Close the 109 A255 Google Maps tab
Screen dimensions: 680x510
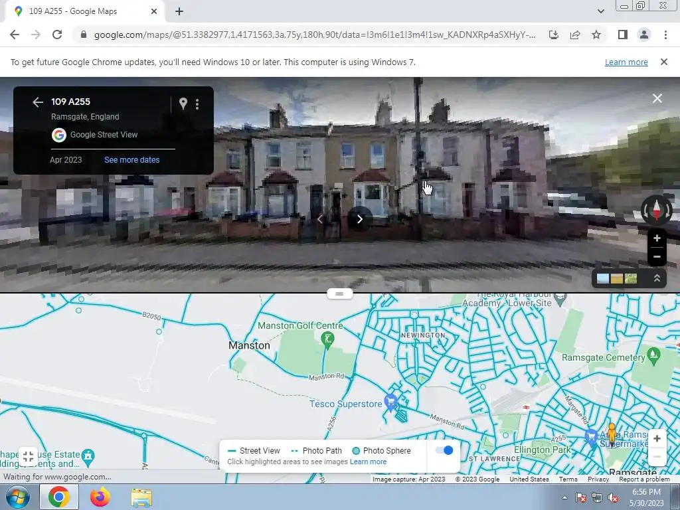pyautogui.click(x=154, y=11)
